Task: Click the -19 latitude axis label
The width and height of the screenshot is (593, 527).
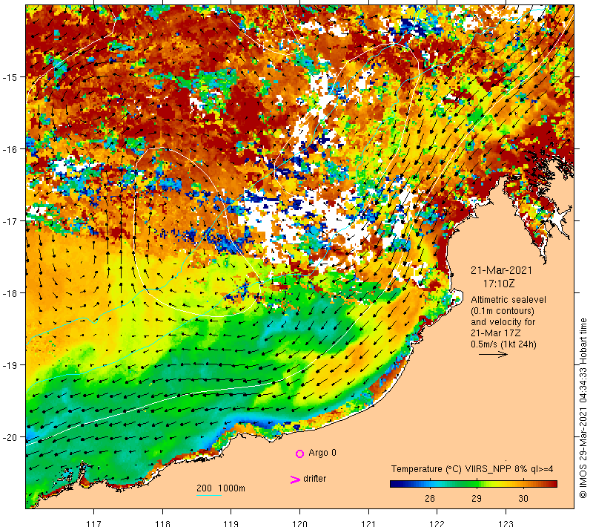Action: click(10, 365)
